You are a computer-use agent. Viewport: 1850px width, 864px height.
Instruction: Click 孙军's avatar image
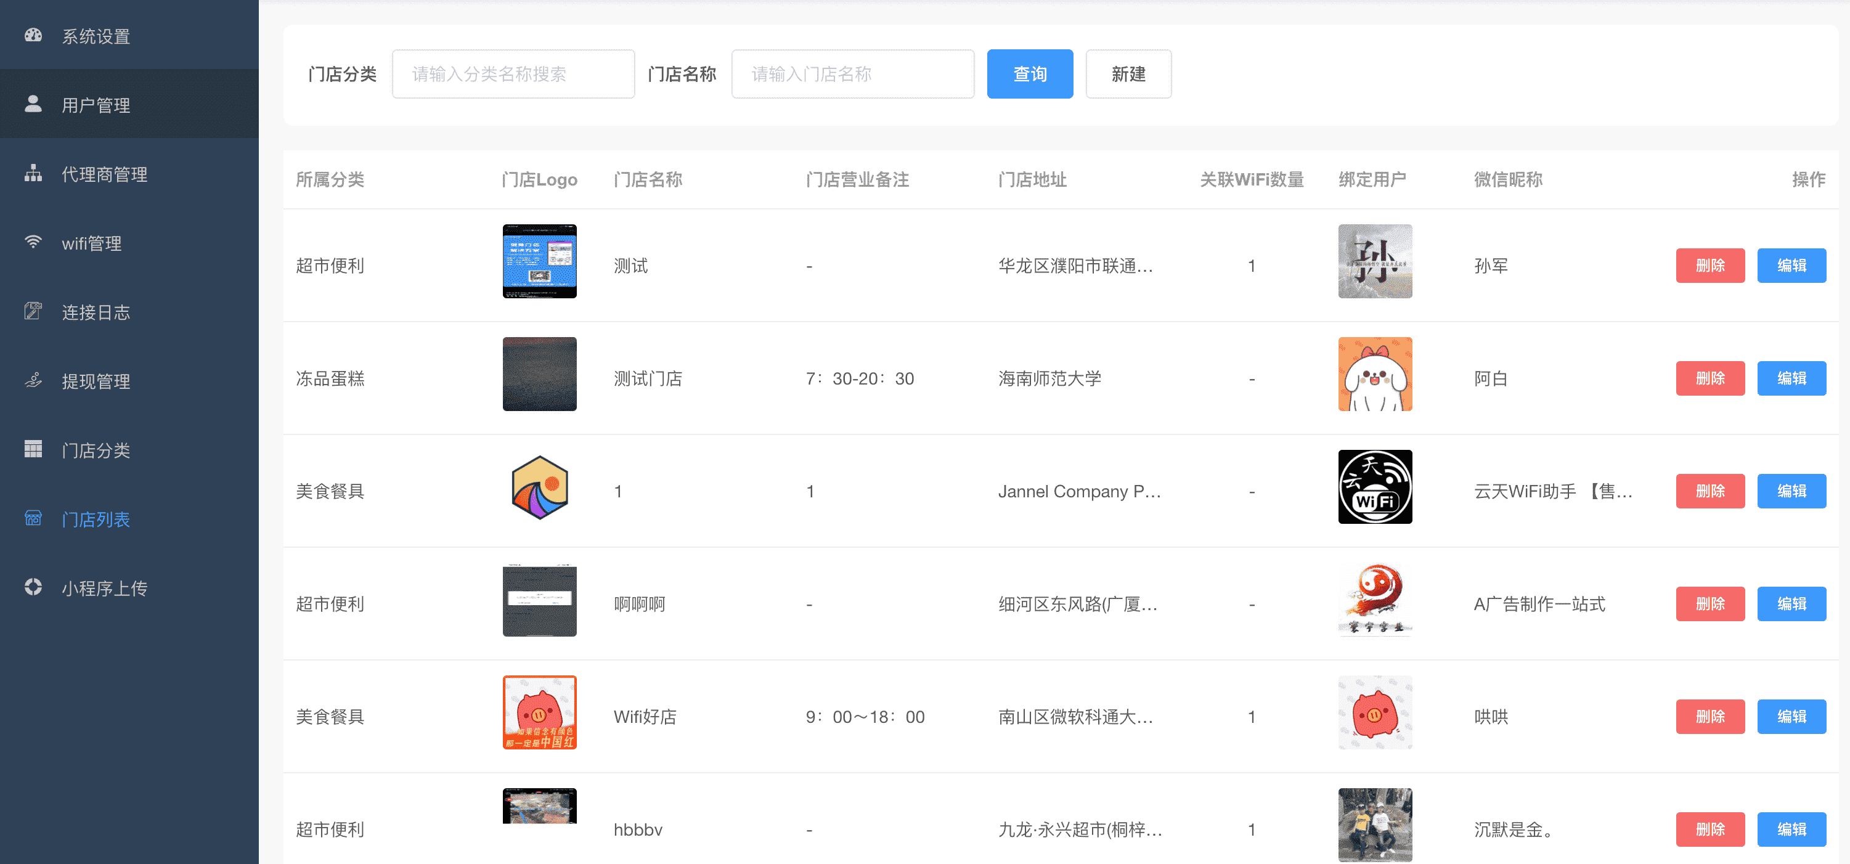(x=1375, y=261)
